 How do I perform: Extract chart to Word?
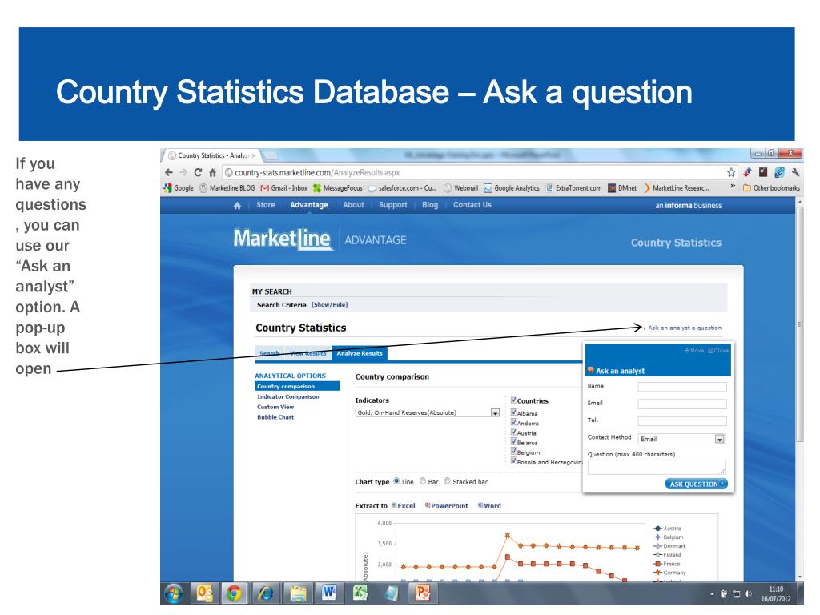click(489, 506)
